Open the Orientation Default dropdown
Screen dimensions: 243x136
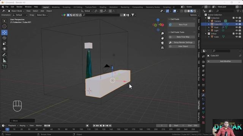(x=20, y=15)
